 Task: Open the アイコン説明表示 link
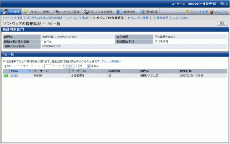click(111, 62)
